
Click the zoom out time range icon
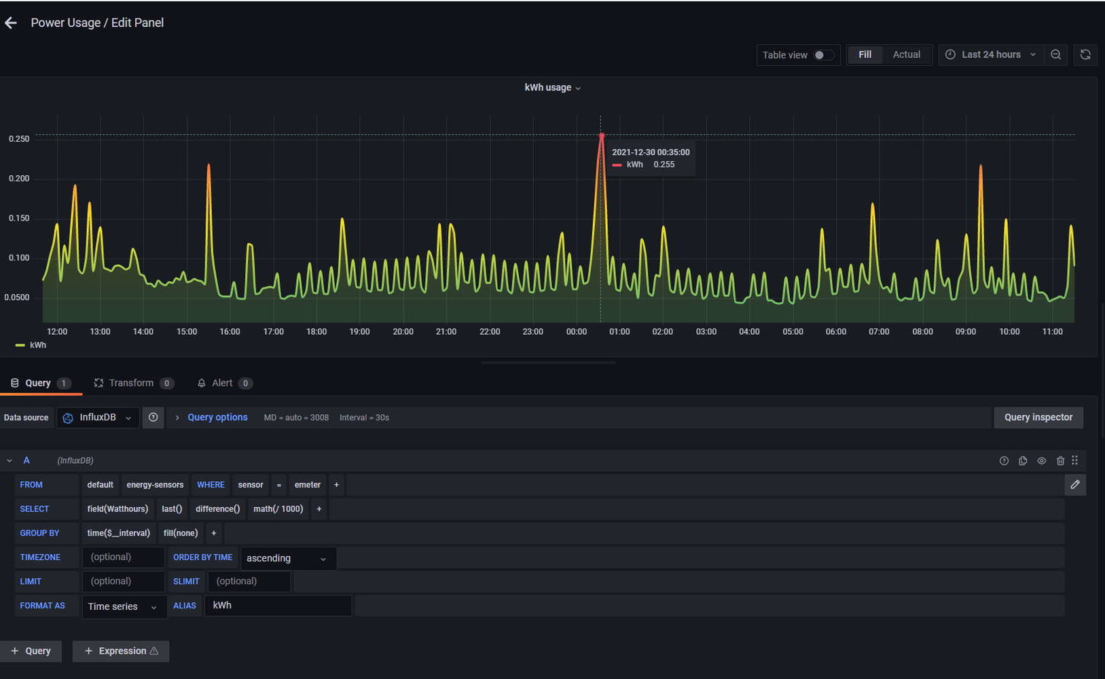click(1055, 55)
